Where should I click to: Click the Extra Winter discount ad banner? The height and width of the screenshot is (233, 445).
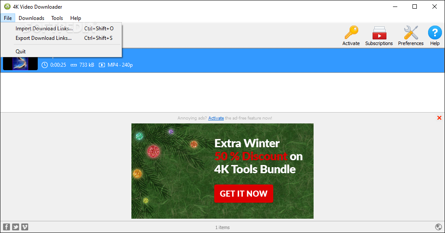click(222, 171)
